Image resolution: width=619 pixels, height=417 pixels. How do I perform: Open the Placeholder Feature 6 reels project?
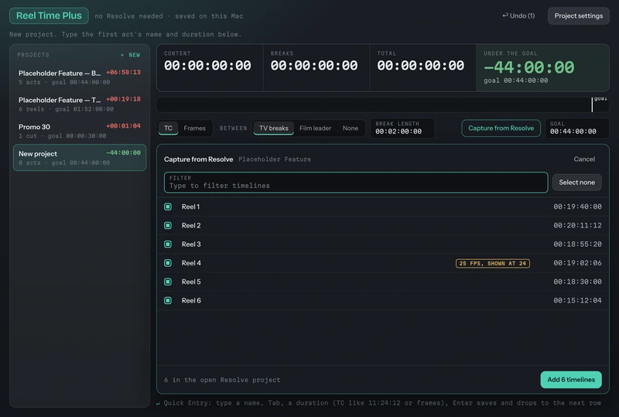pos(80,104)
